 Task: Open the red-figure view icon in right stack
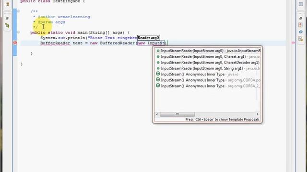(301, 25)
